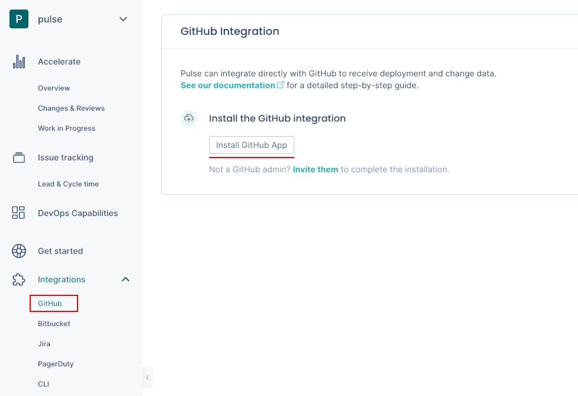Open the Jira integration page
Image resolution: width=578 pixels, height=396 pixels.
pos(44,343)
